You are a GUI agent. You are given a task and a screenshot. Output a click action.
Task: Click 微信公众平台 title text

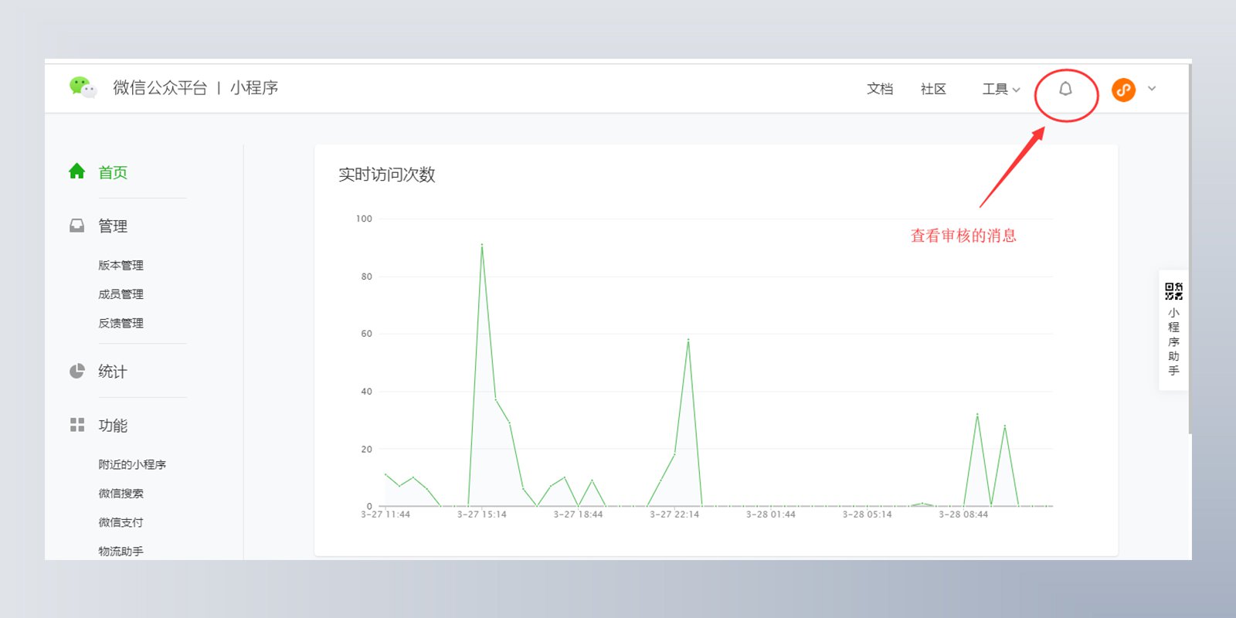tap(160, 88)
